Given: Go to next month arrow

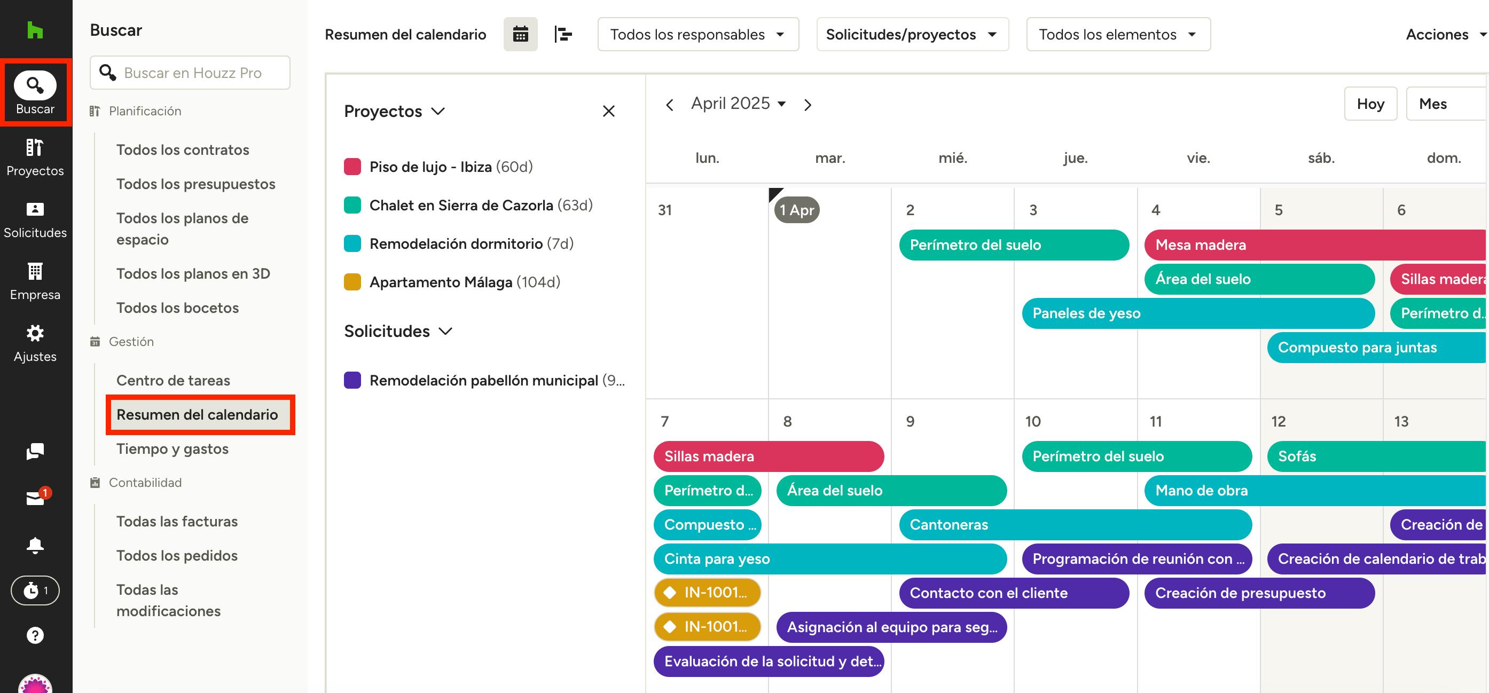Looking at the screenshot, I should coord(808,105).
